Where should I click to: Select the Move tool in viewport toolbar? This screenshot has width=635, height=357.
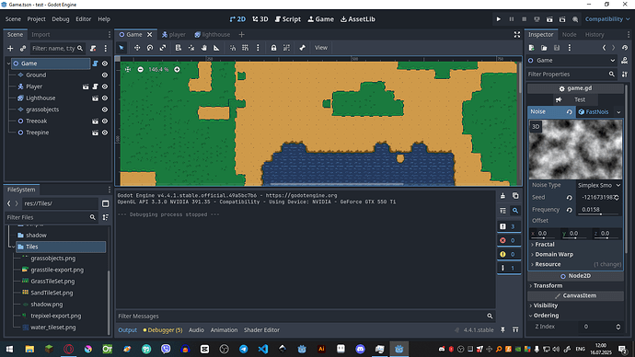[137, 48]
